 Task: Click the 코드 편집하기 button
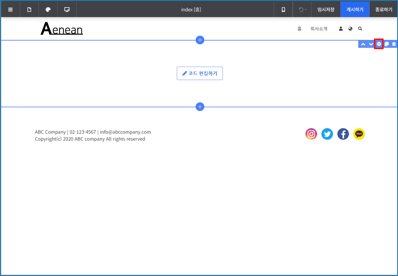pyautogui.click(x=200, y=73)
